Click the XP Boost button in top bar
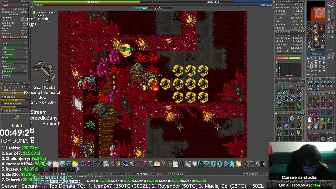The image size is (336, 189). click(x=266, y=5)
